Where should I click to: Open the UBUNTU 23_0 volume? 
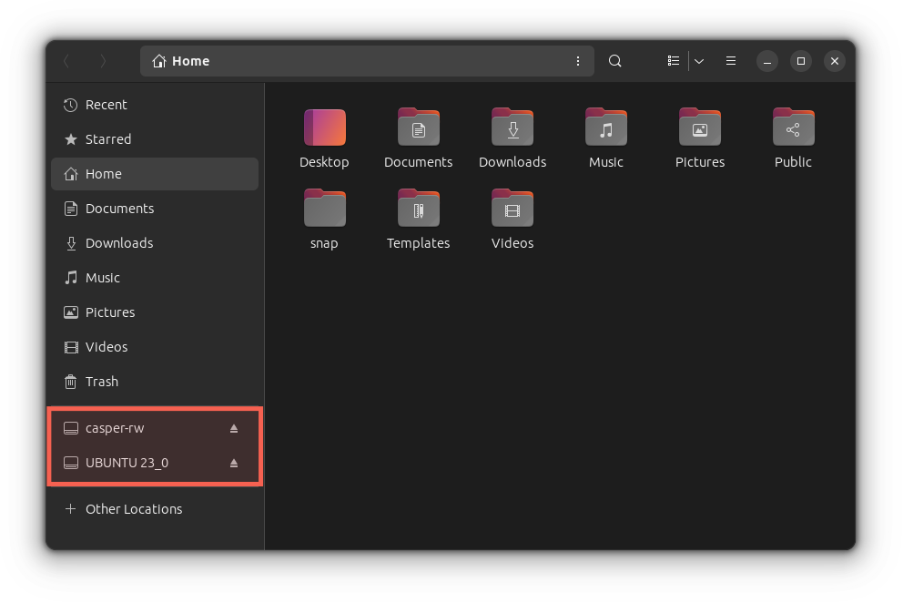pyautogui.click(x=127, y=462)
